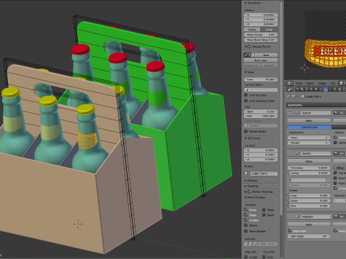Open the Properties editor type selector
The width and height of the screenshot is (346, 259).
[290, 89]
